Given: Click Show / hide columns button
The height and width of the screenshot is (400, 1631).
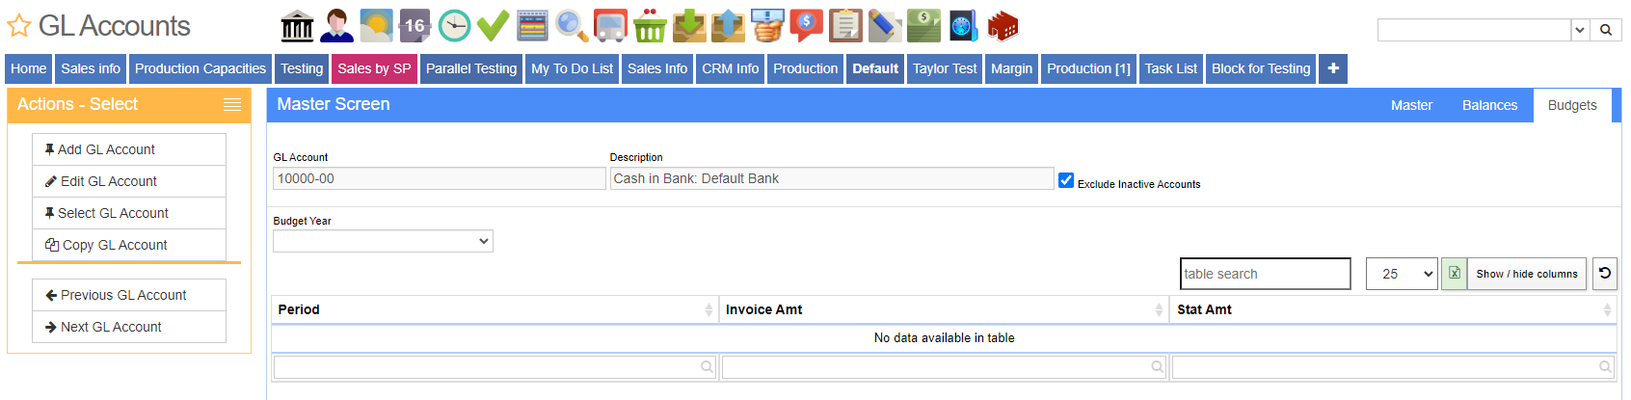Looking at the screenshot, I should point(1527,274).
